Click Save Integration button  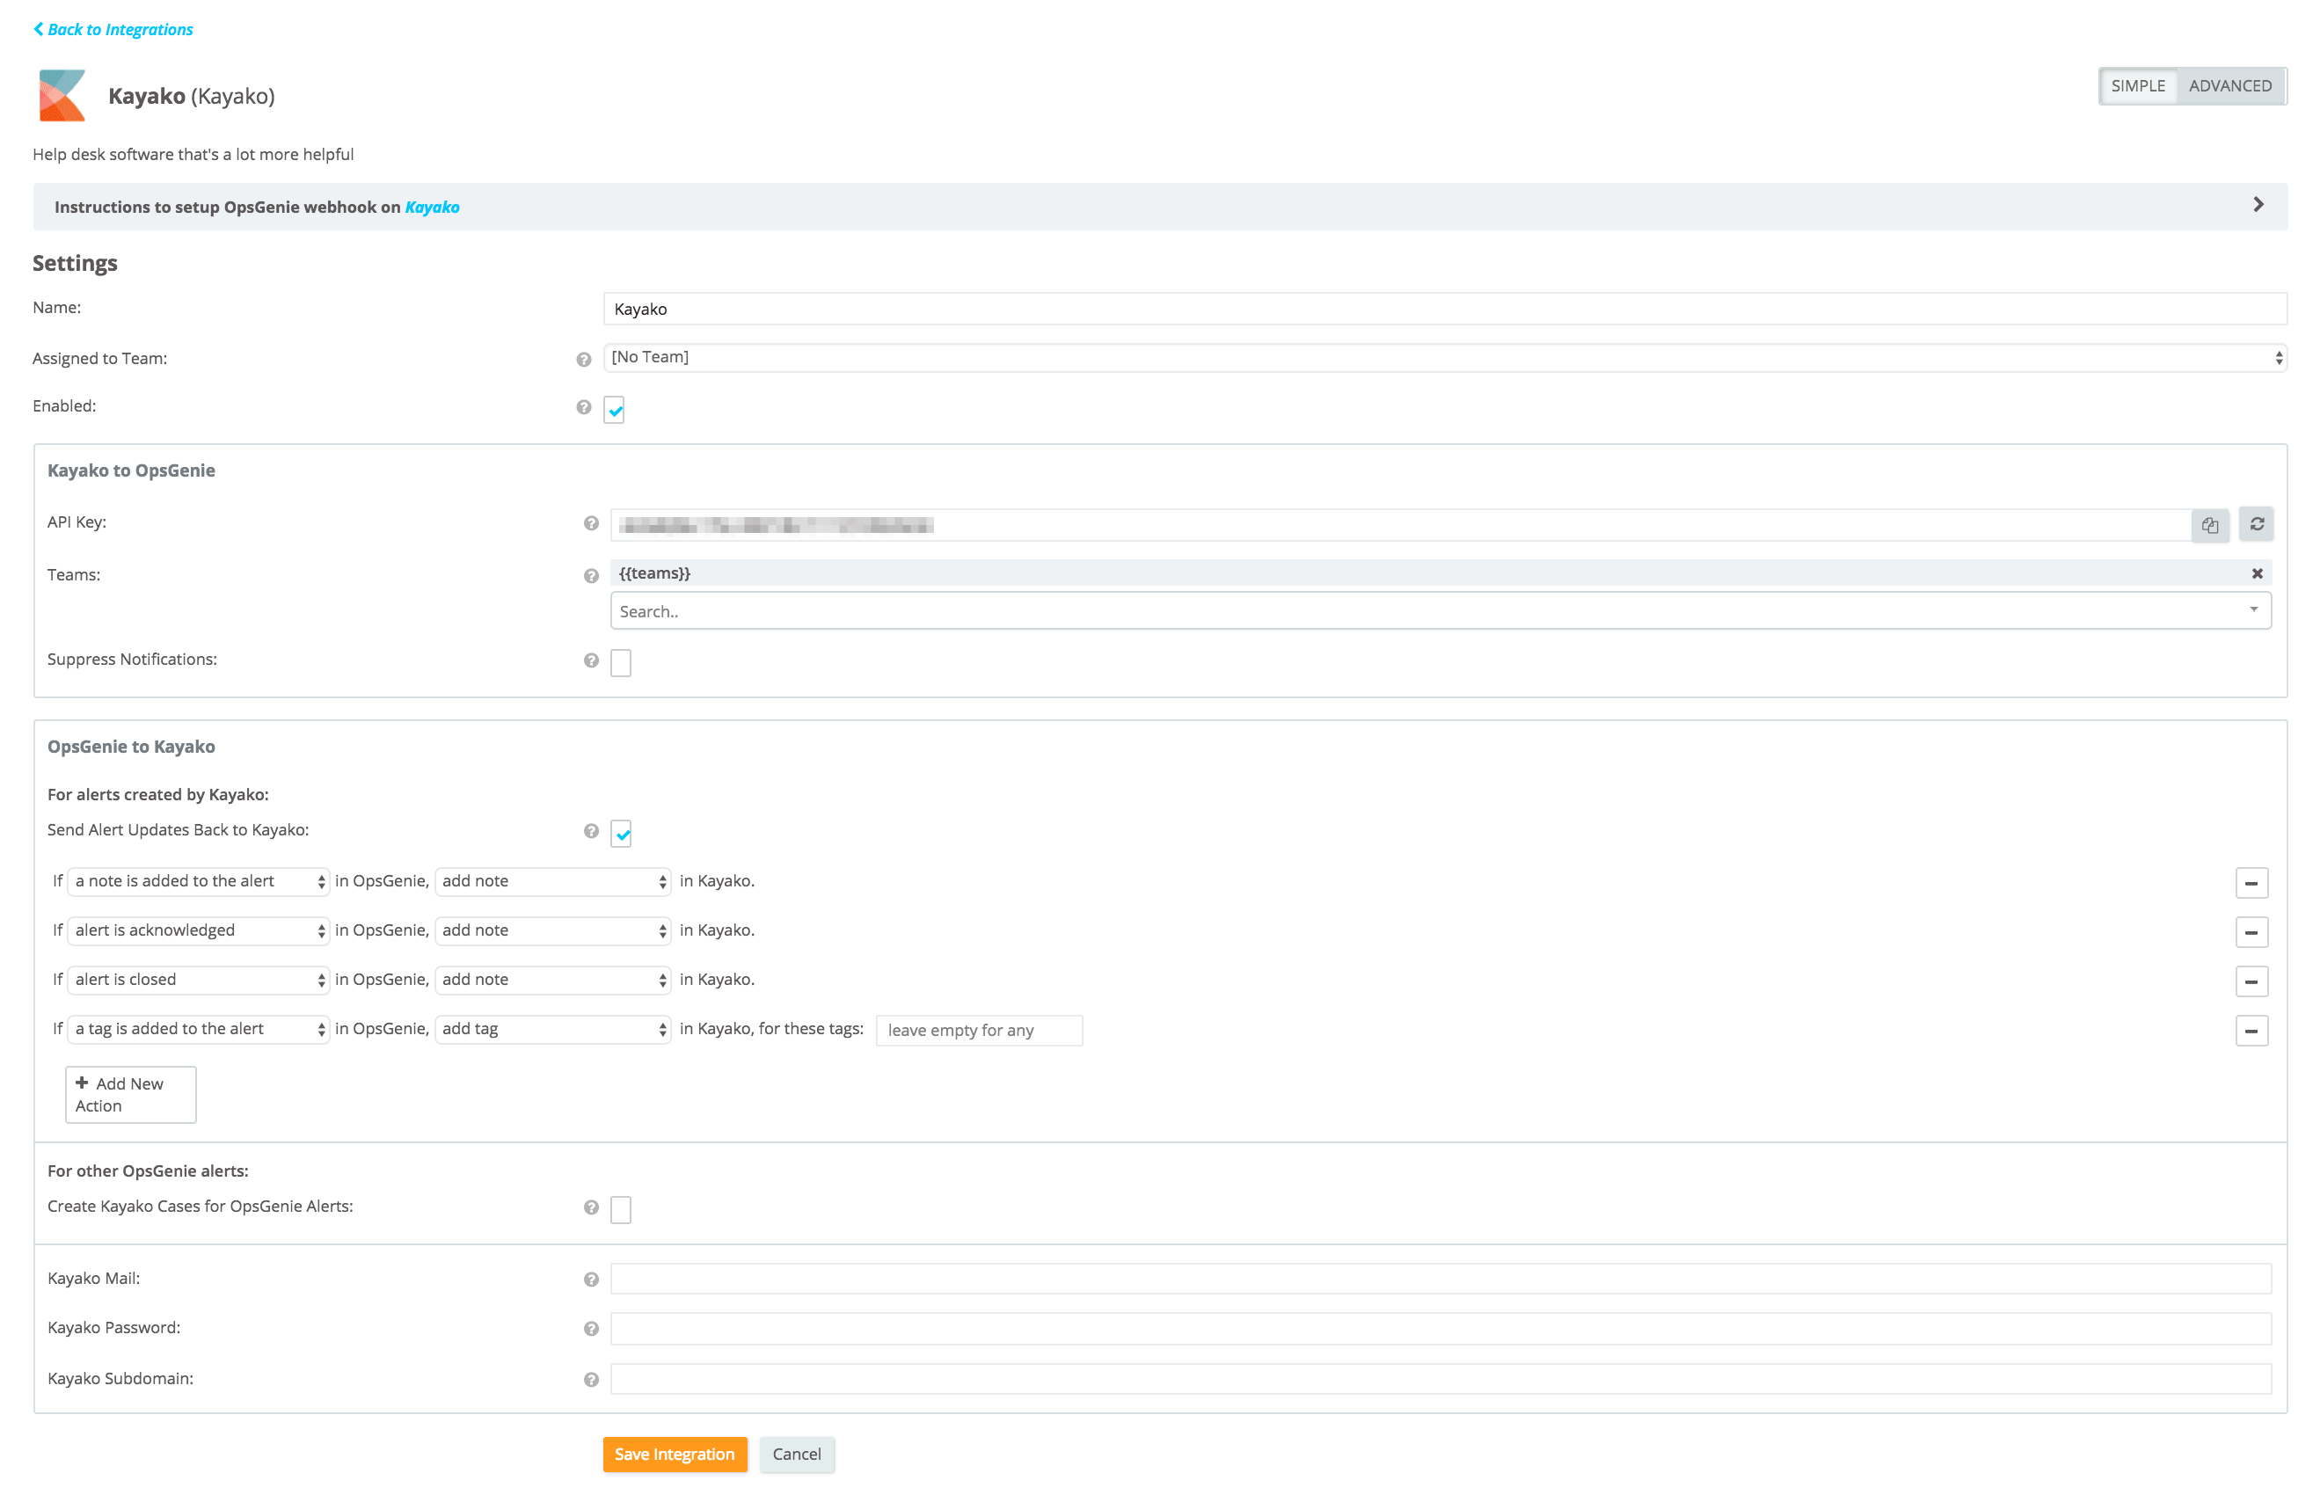[675, 1455]
